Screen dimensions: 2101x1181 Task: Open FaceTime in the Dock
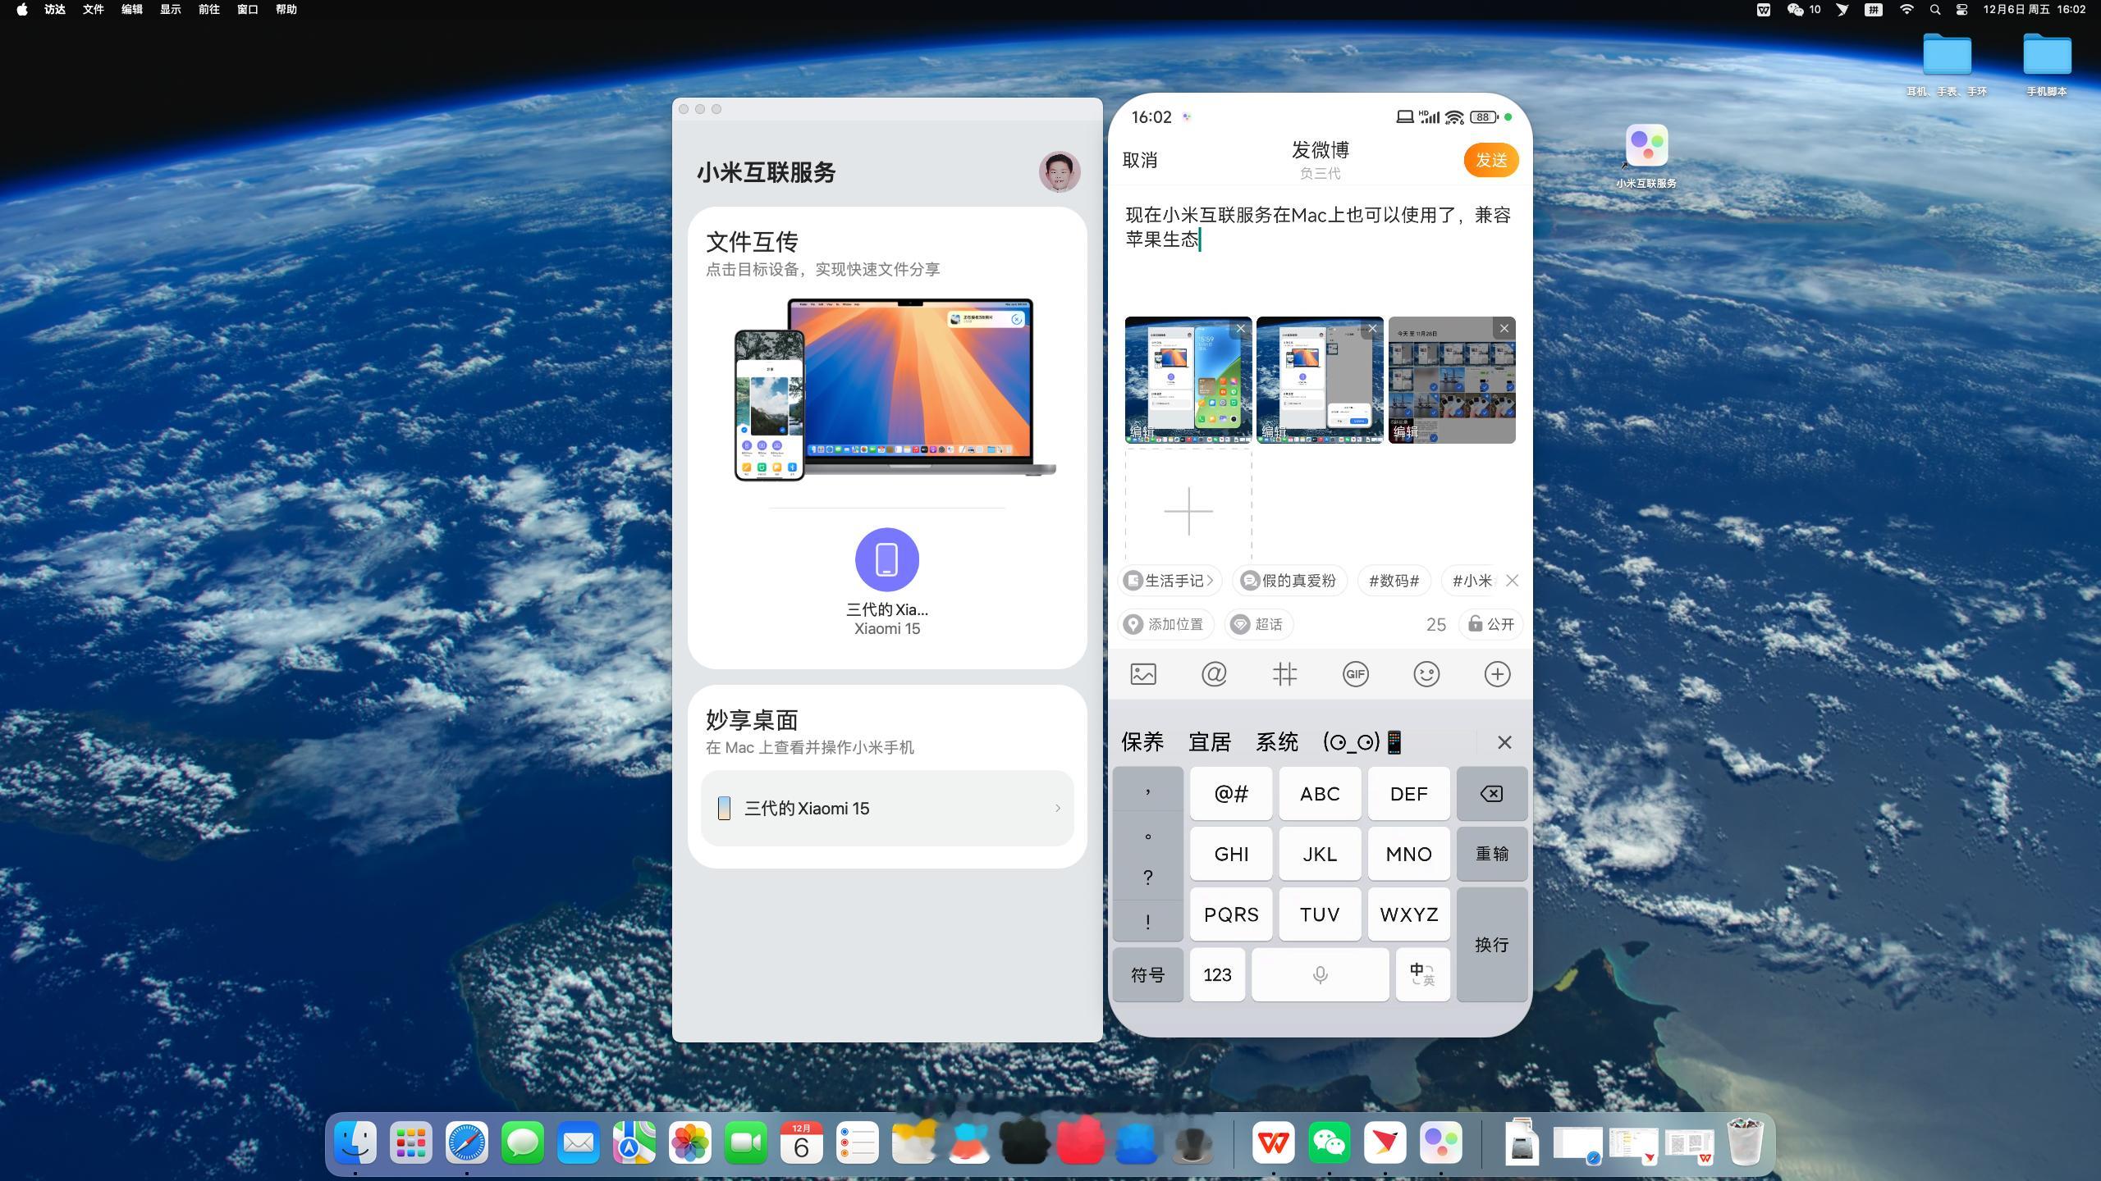pos(746,1142)
